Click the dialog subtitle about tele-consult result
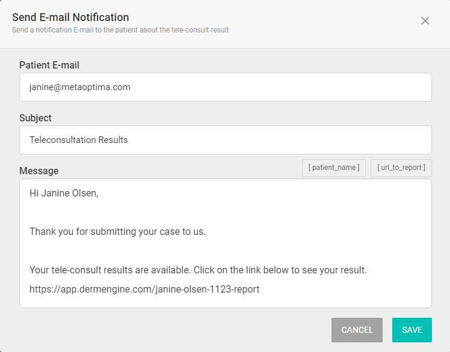The height and width of the screenshot is (352, 450). click(x=120, y=30)
